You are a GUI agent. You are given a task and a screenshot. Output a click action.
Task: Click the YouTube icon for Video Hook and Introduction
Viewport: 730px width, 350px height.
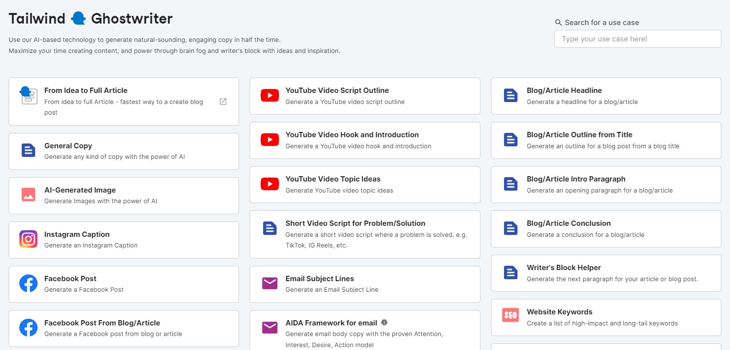pyautogui.click(x=270, y=140)
